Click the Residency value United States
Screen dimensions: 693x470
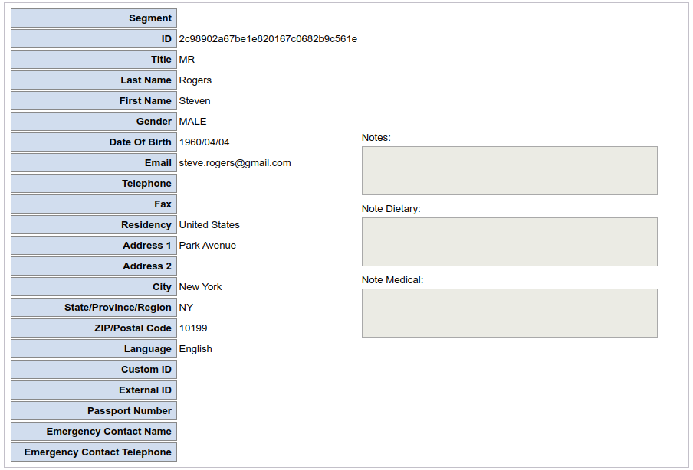[x=209, y=225]
